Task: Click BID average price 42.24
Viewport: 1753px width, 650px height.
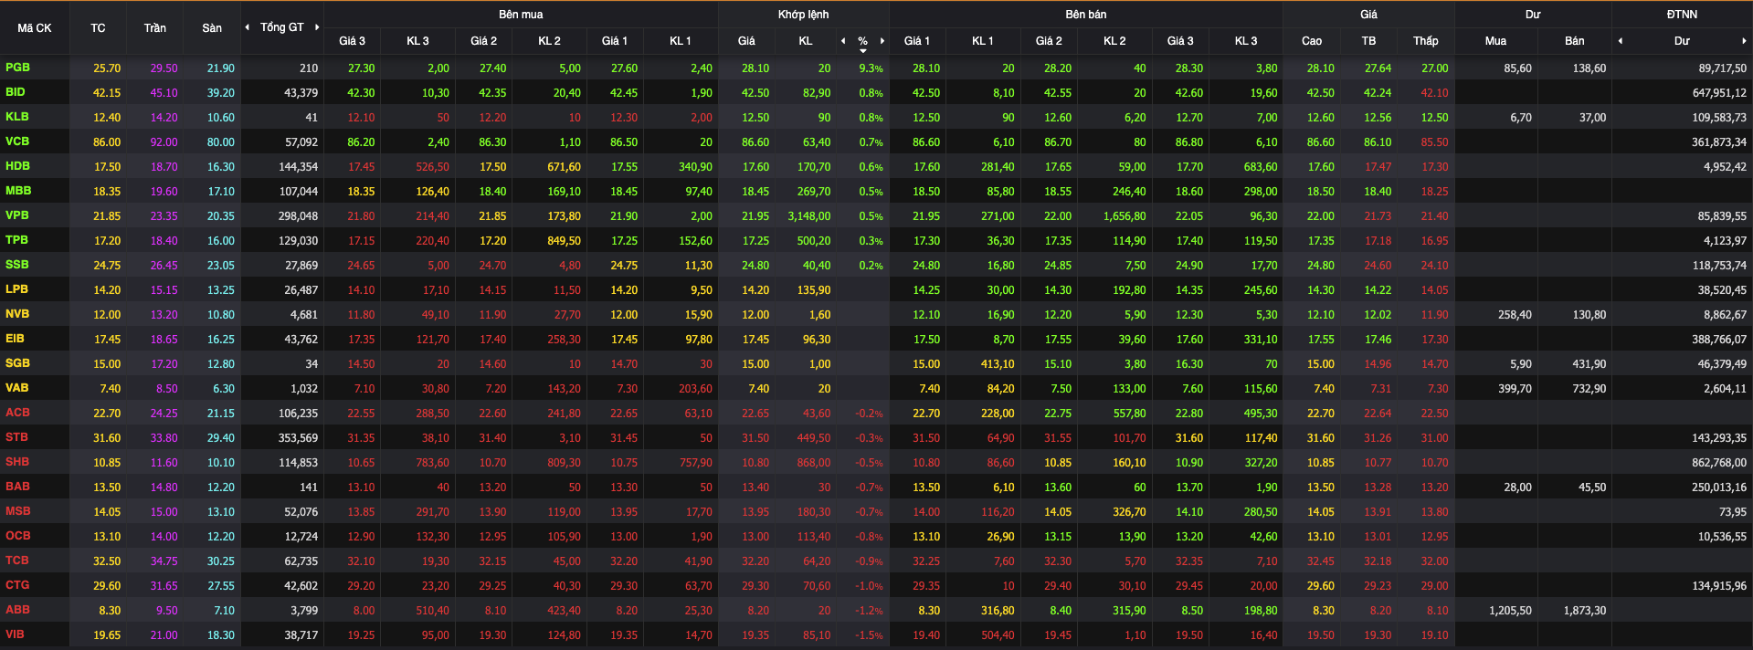Action: 1378,93
